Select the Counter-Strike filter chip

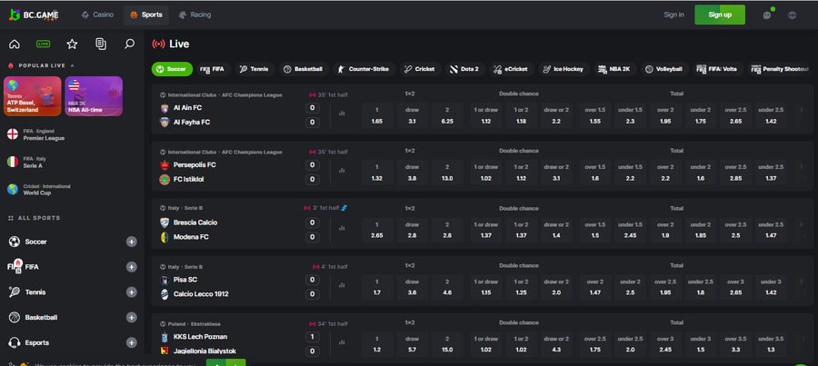pyautogui.click(x=363, y=69)
